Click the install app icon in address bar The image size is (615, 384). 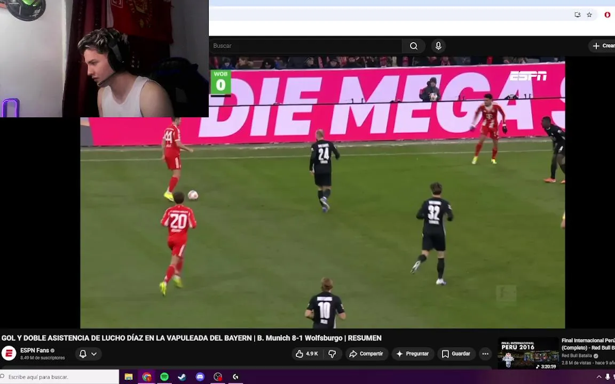coord(577,14)
